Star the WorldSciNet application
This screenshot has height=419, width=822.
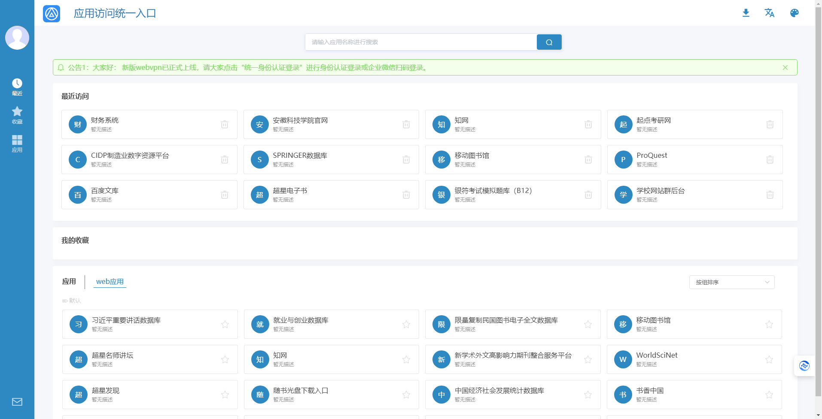coord(769,359)
